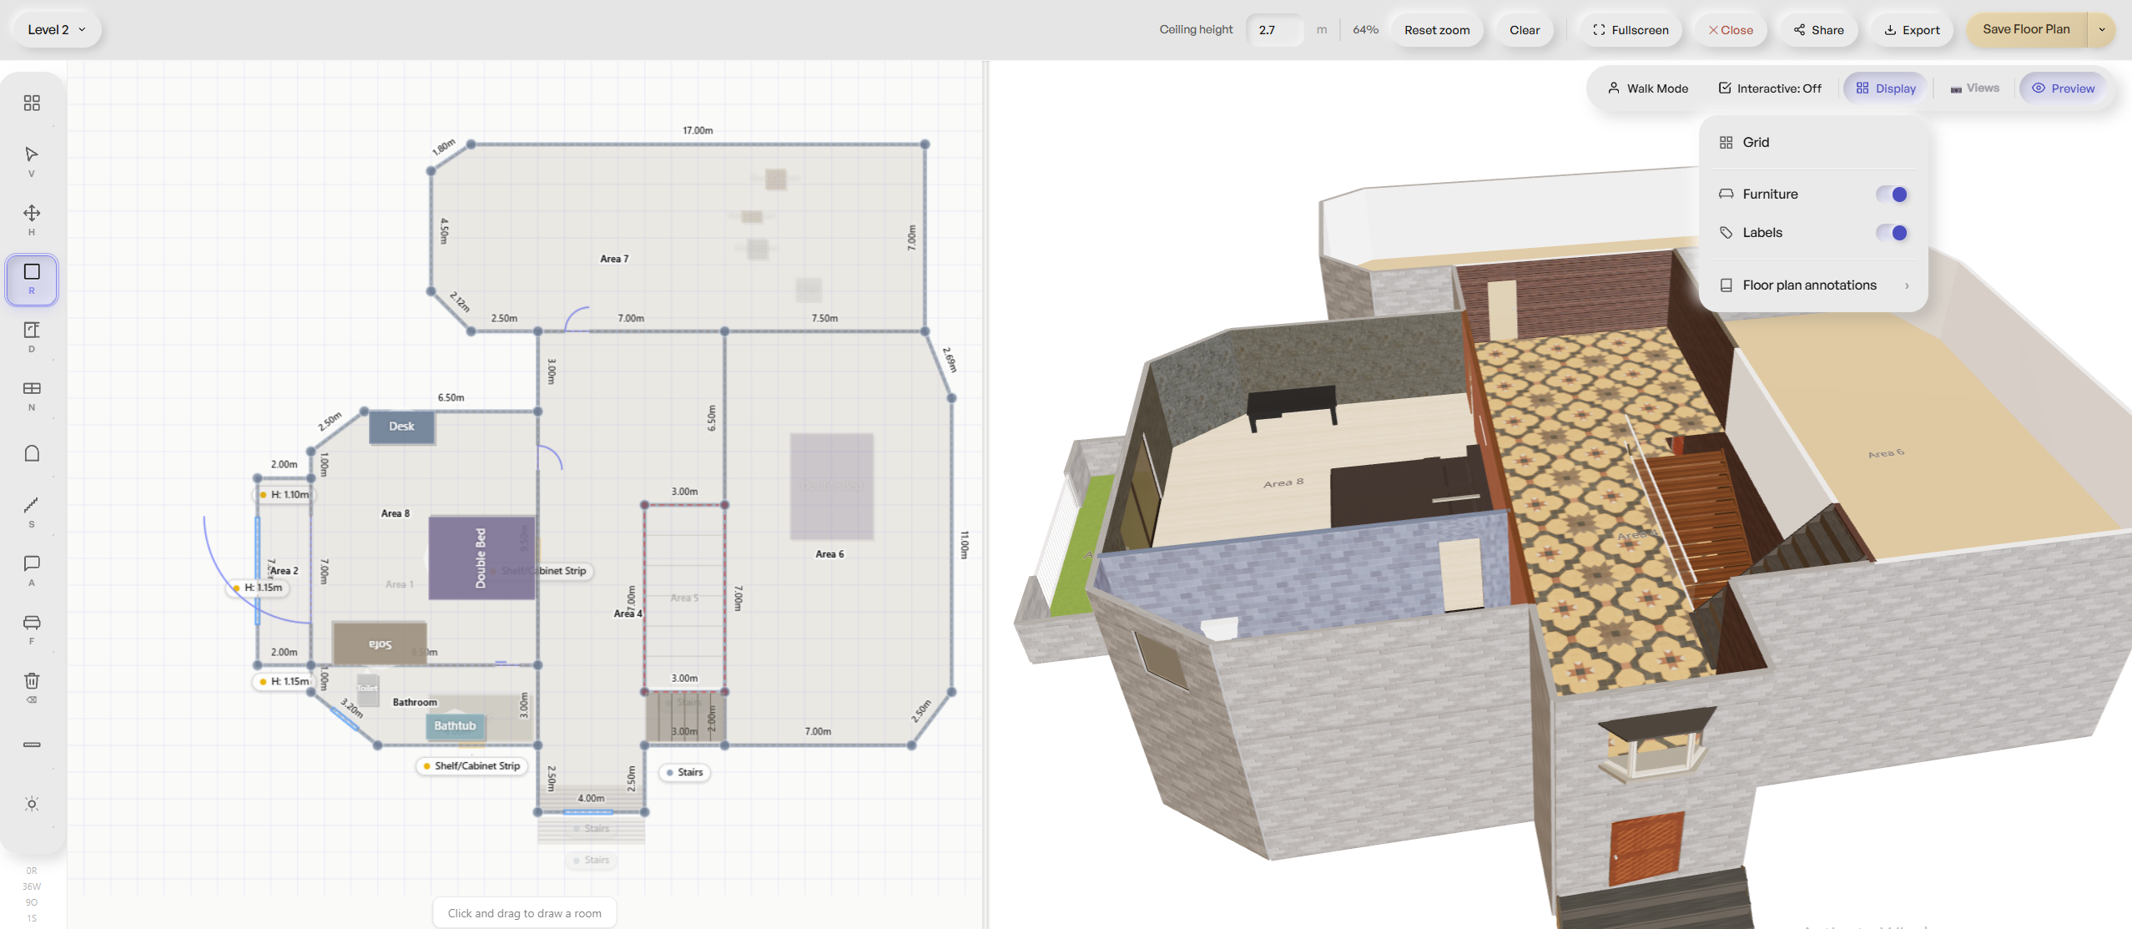Select the room rectangle tool (R)

[x=32, y=280]
